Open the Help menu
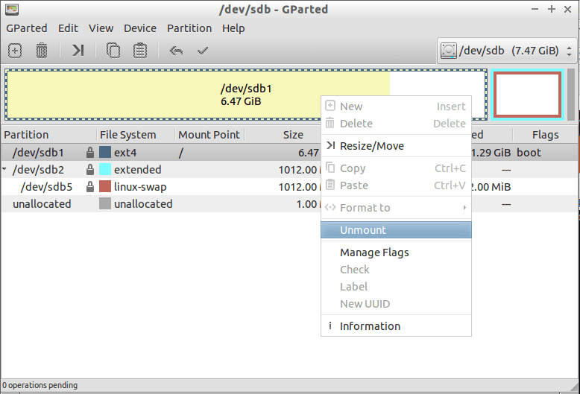The height and width of the screenshot is (394, 580). pos(233,28)
